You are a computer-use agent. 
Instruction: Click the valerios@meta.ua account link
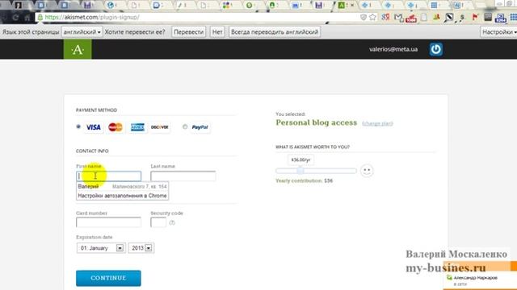point(393,49)
